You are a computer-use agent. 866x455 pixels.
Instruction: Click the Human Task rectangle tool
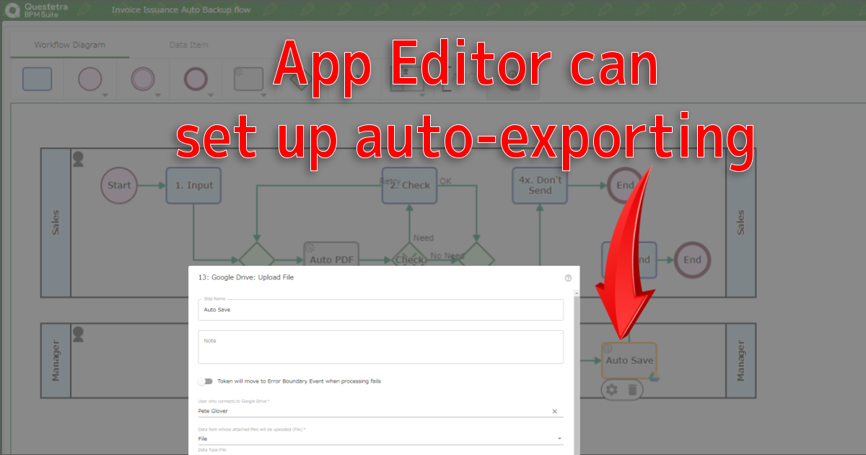coord(37,79)
